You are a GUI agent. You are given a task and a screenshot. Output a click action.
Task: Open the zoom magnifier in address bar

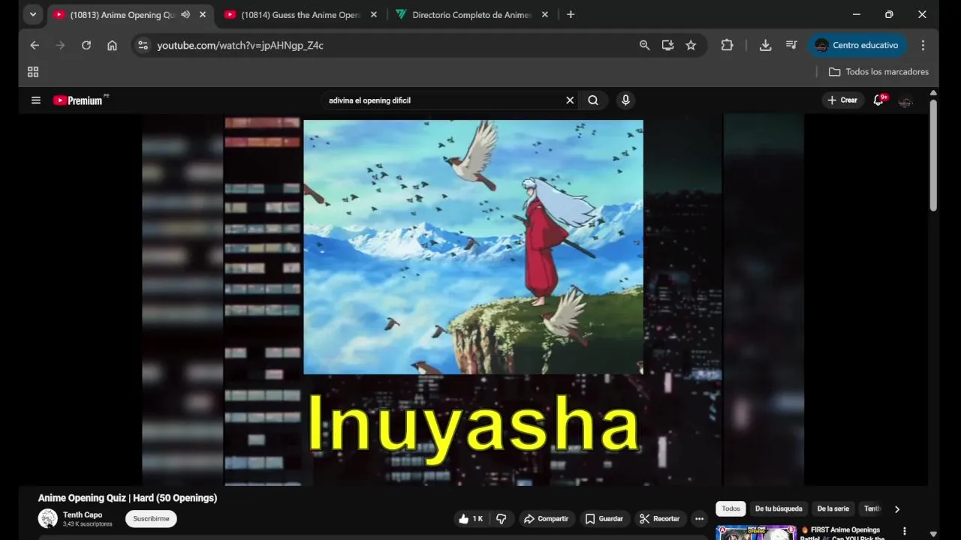(644, 45)
